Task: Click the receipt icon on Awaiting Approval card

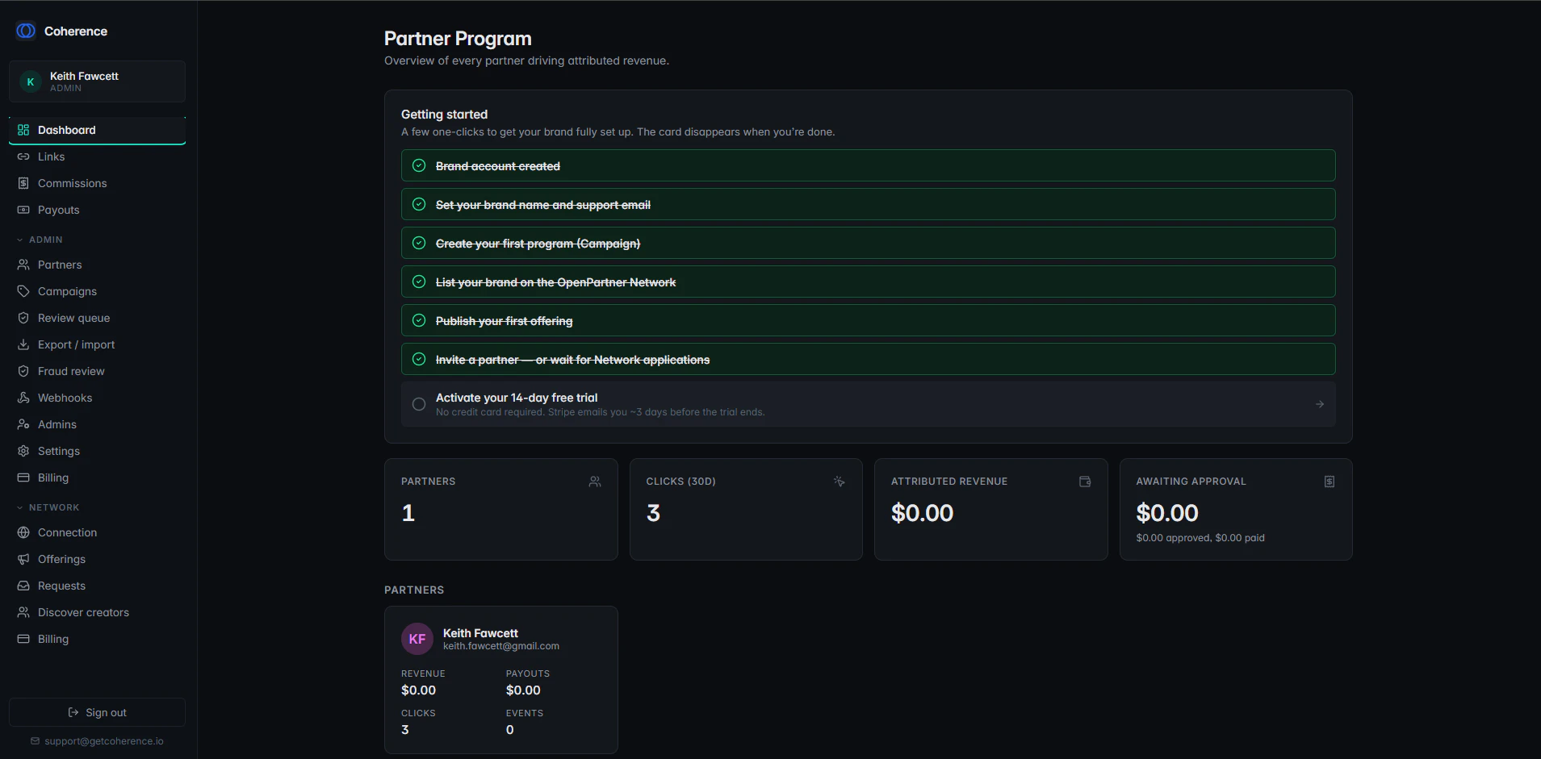Action: coord(1330,482)
